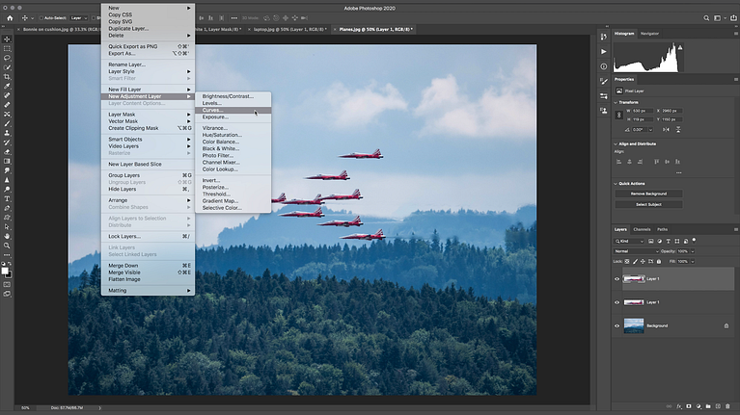Screen dimensions: 740x415
Task: Toggle the Auto-Select checkbox
Action: [x=41, y=18]
